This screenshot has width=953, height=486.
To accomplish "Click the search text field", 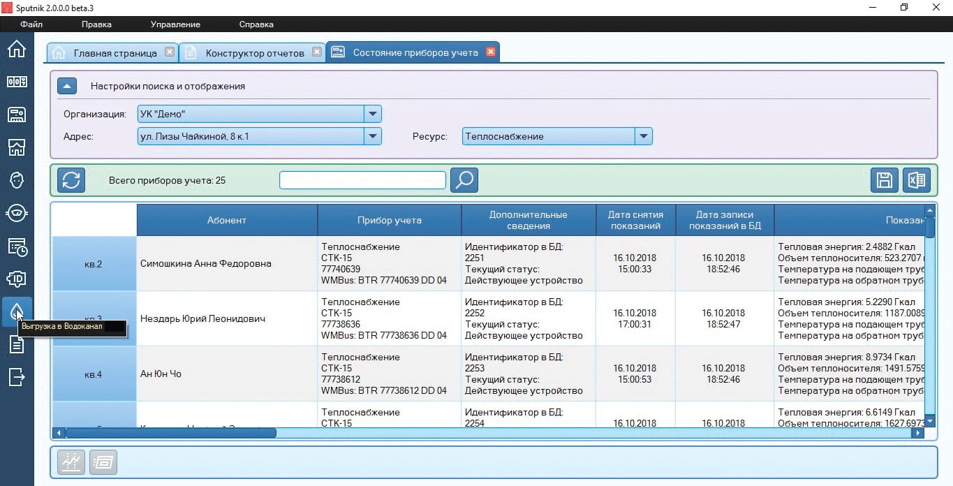I will (x=362, y=180).
